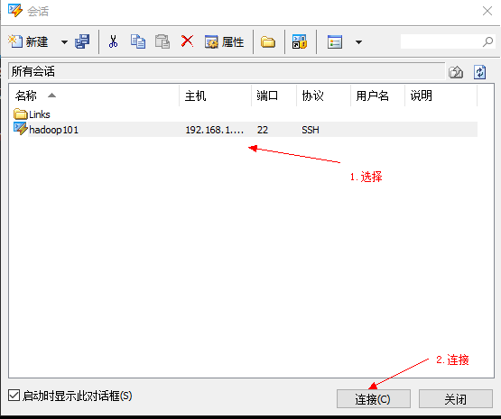Screen dimensions: 501x419
Task: Click the view mode list icon
Action: coord(335,41)
